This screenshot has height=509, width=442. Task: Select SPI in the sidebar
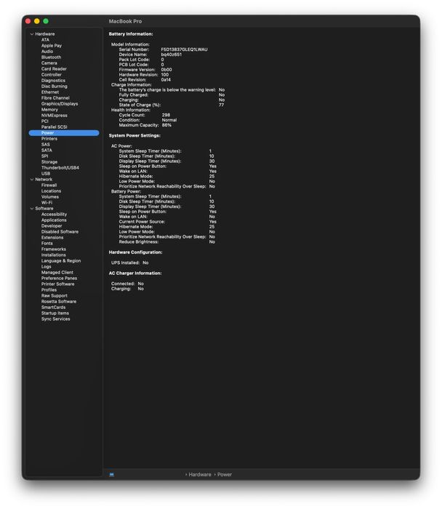coord(44,156)
